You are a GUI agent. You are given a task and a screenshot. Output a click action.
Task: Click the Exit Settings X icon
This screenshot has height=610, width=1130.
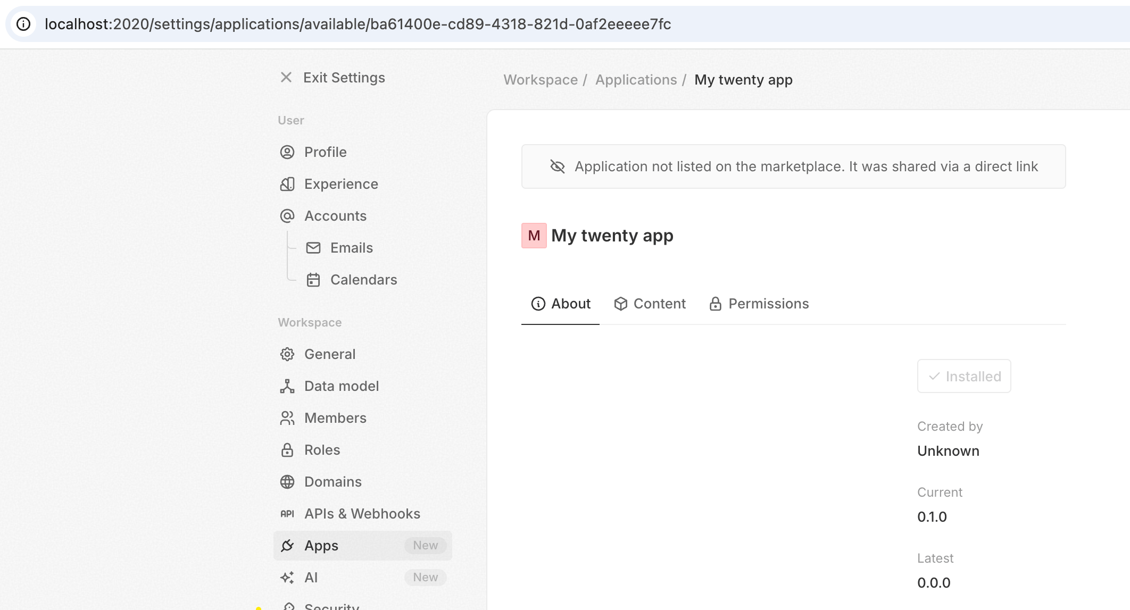pyautogui.click(x=286, y=78)
